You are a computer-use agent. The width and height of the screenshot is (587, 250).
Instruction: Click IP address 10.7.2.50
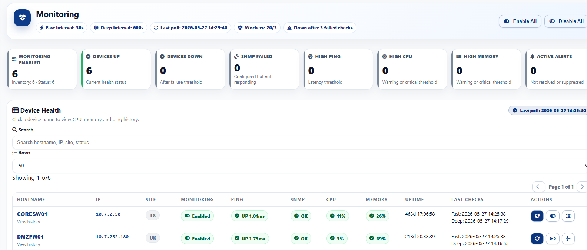108,214
